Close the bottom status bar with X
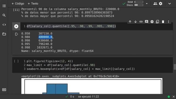The height and width of the screenshot is (99, 176). 174,97
